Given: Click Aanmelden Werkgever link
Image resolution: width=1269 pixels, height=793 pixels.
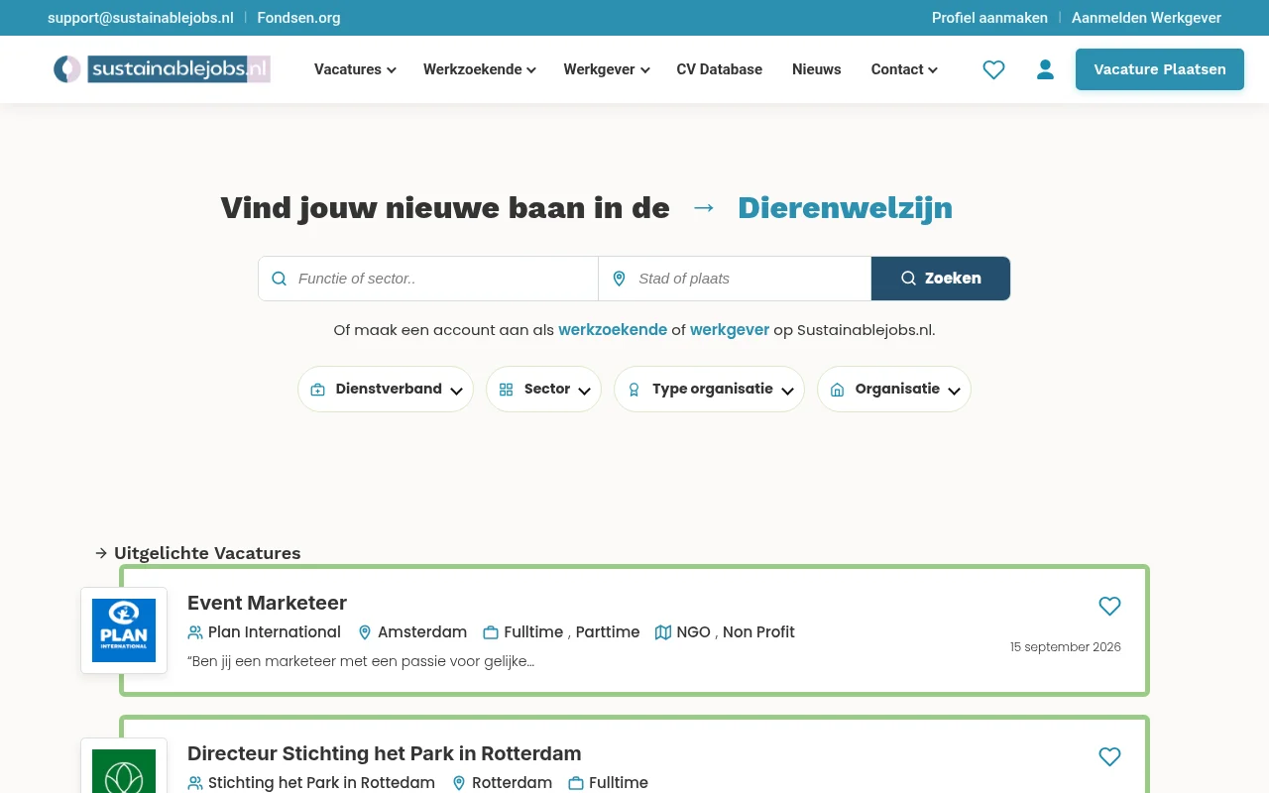Looking at the screenshot, I should pos(1146,18).
